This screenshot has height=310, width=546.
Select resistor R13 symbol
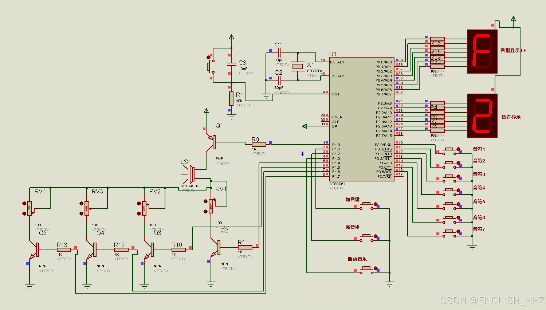pos(64,250)
